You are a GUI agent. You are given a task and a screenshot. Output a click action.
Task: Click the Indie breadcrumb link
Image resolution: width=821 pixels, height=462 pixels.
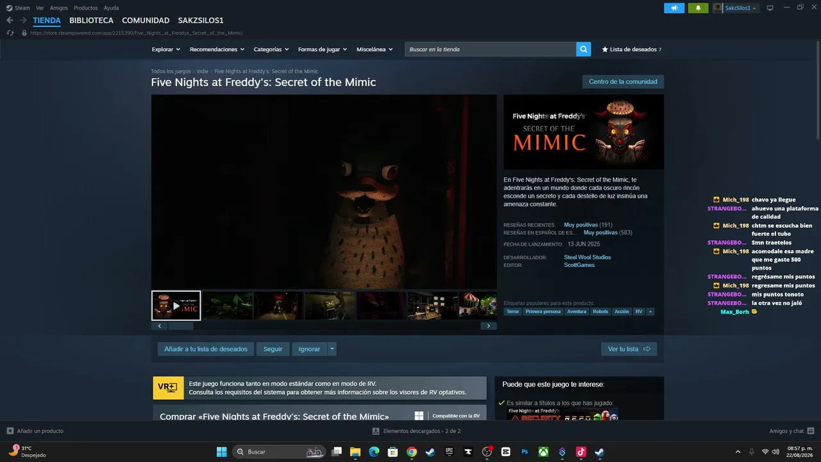click(x=203, y=71)
